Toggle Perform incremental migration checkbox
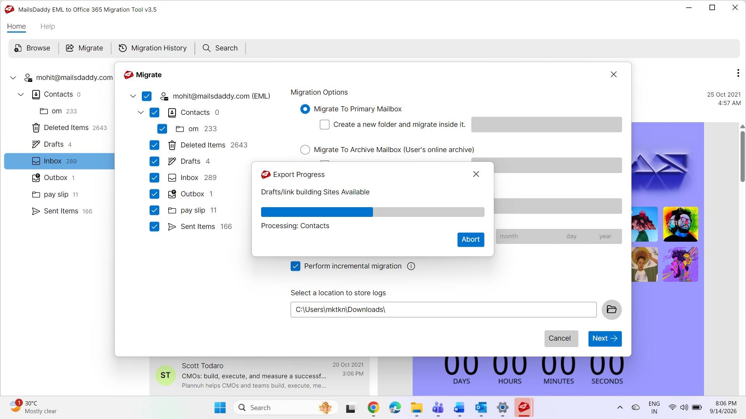The height and width of the screenshot is (419, 746). pyautogui.click(x=295, y=266)
